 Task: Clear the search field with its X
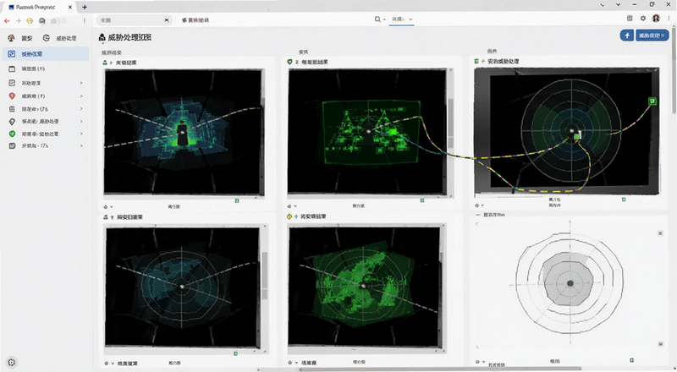[167, 19]
